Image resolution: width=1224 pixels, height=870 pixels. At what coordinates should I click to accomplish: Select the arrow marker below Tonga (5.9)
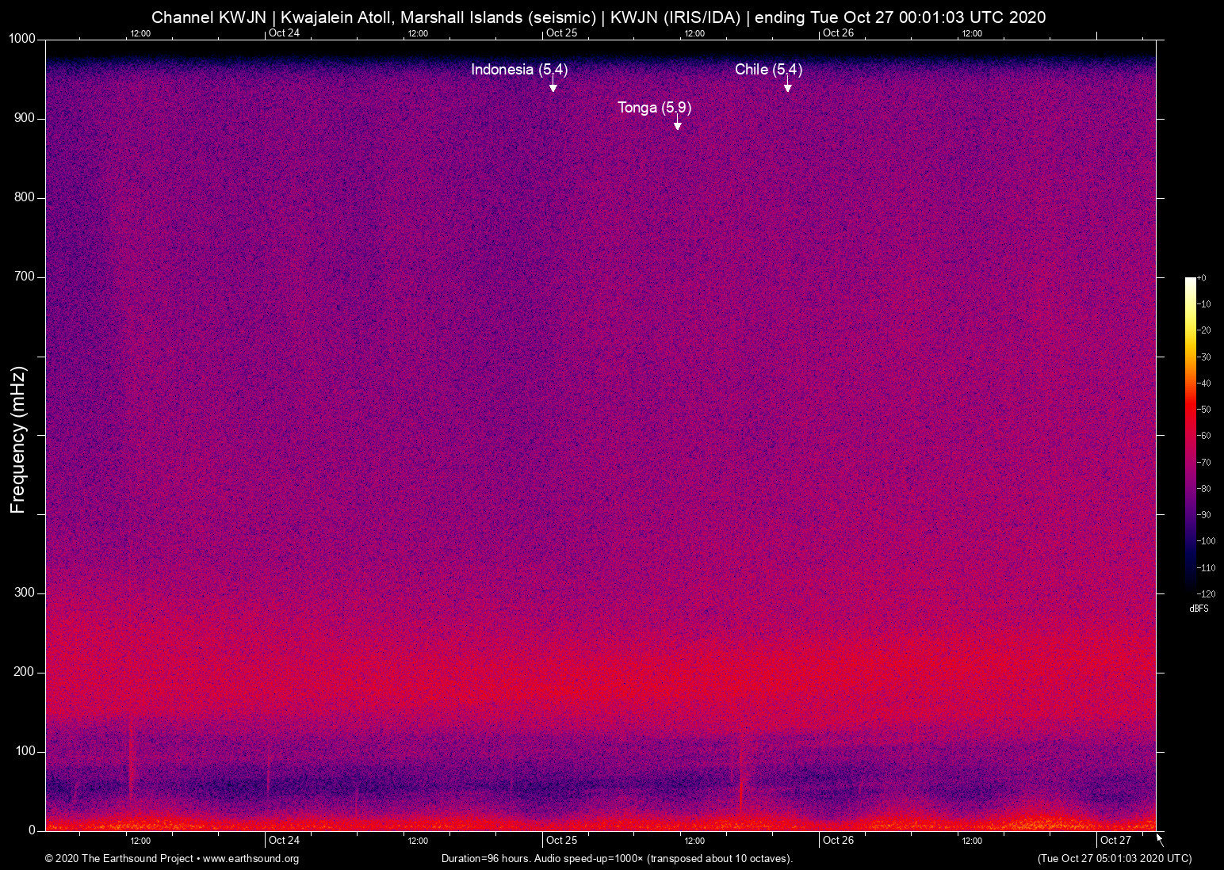click(677, 124)
